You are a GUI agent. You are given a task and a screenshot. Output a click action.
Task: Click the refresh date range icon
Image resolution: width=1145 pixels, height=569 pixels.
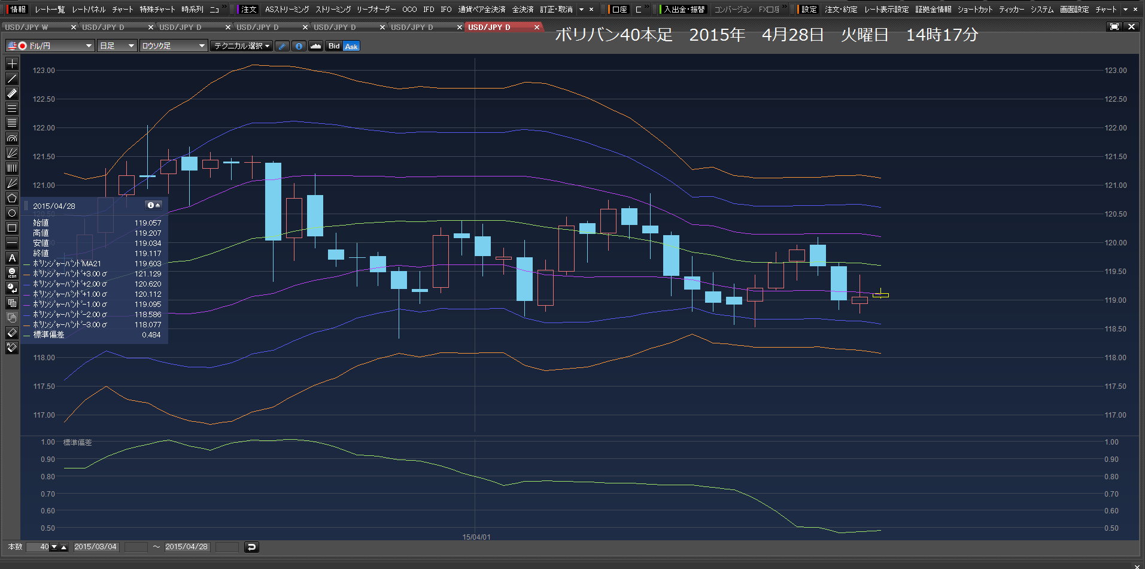tap(251, 547)
